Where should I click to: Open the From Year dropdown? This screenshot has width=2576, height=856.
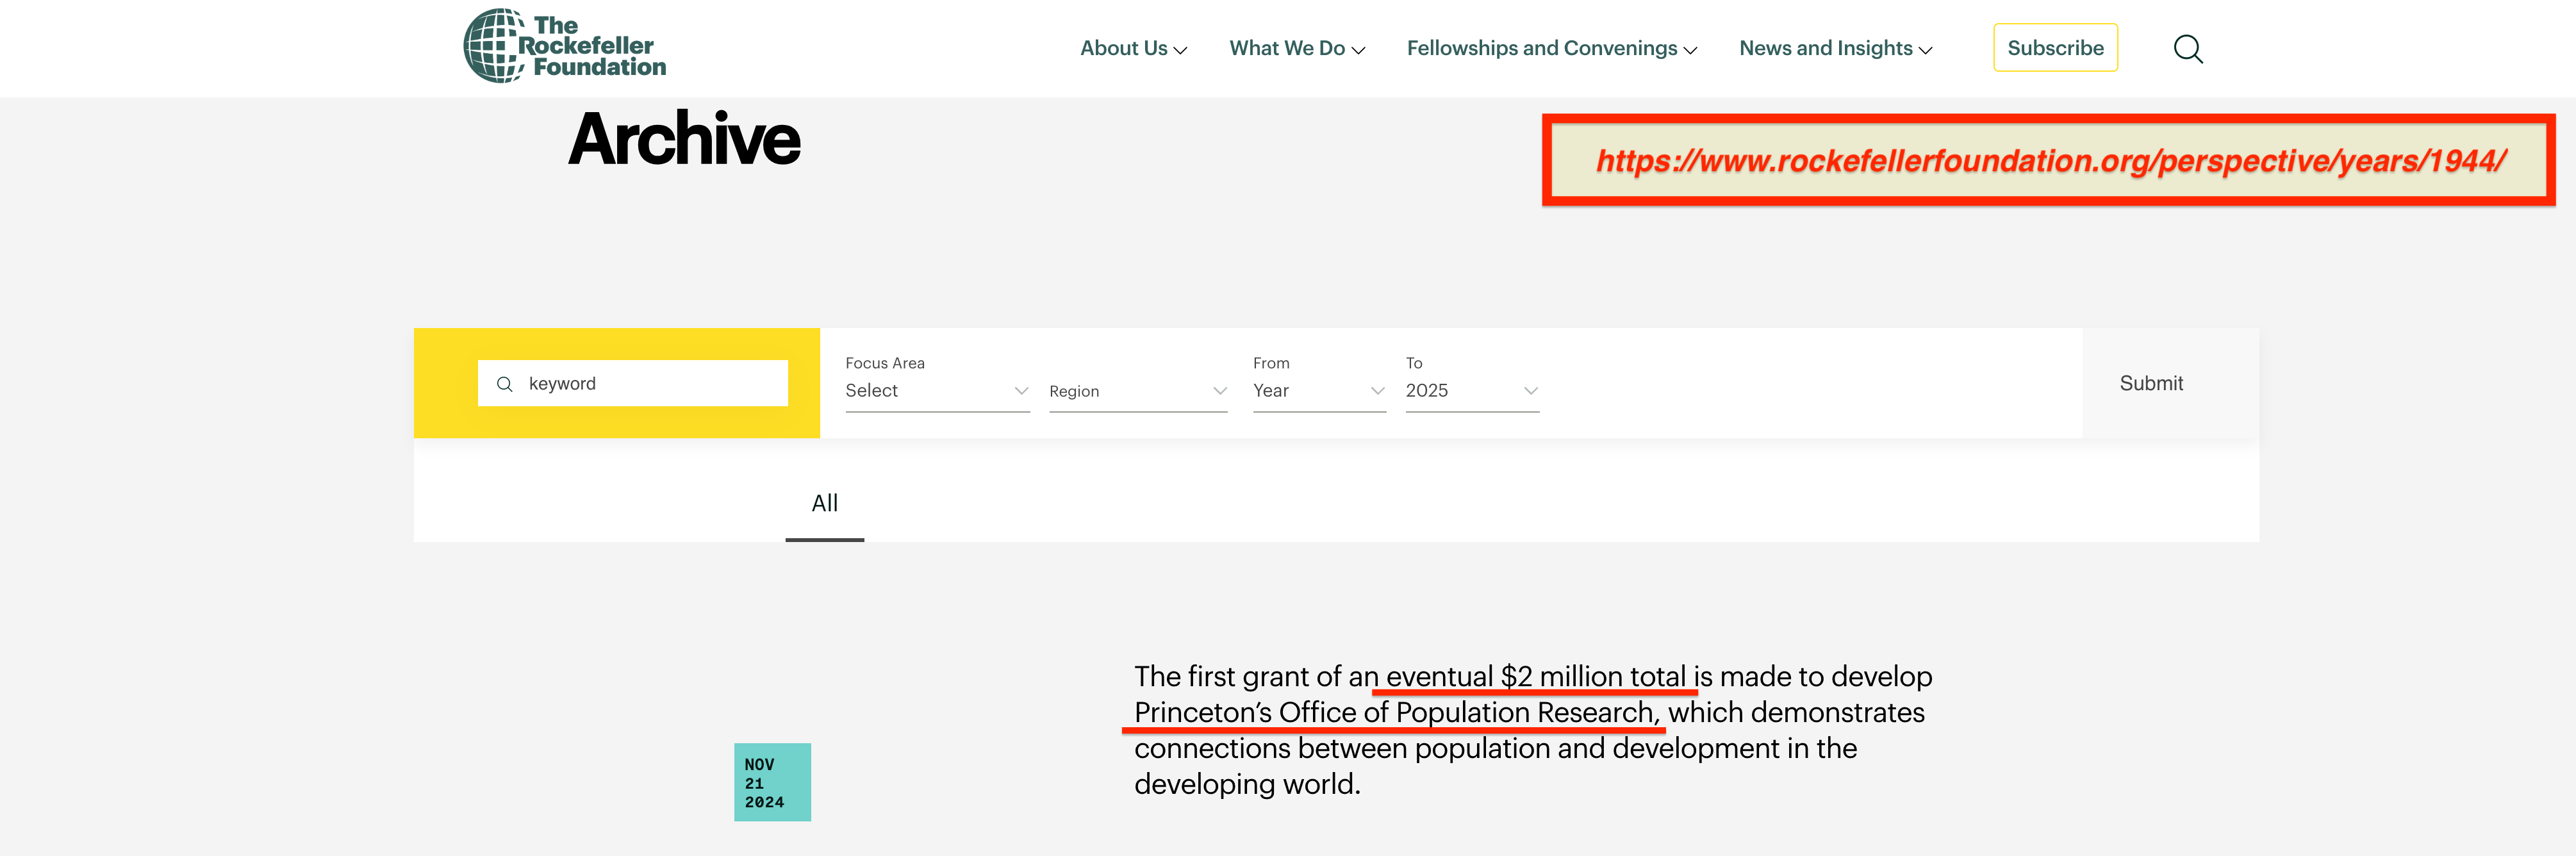(x=1319, y=391)
